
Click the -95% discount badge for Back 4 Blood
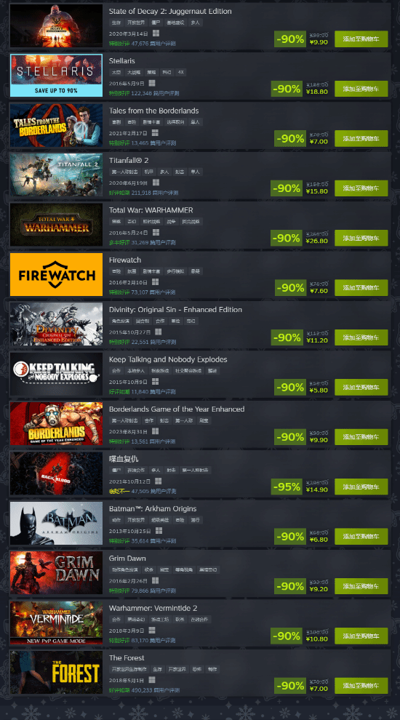click(287, 487)
